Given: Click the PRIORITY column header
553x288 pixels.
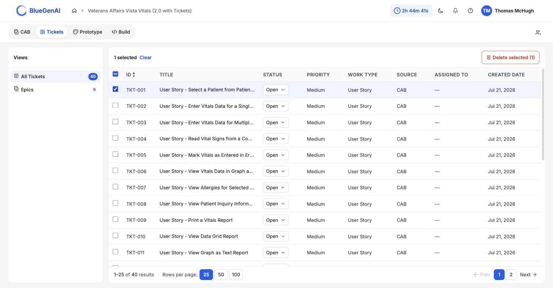Looking at the screenshot, I should coord(318,75).
